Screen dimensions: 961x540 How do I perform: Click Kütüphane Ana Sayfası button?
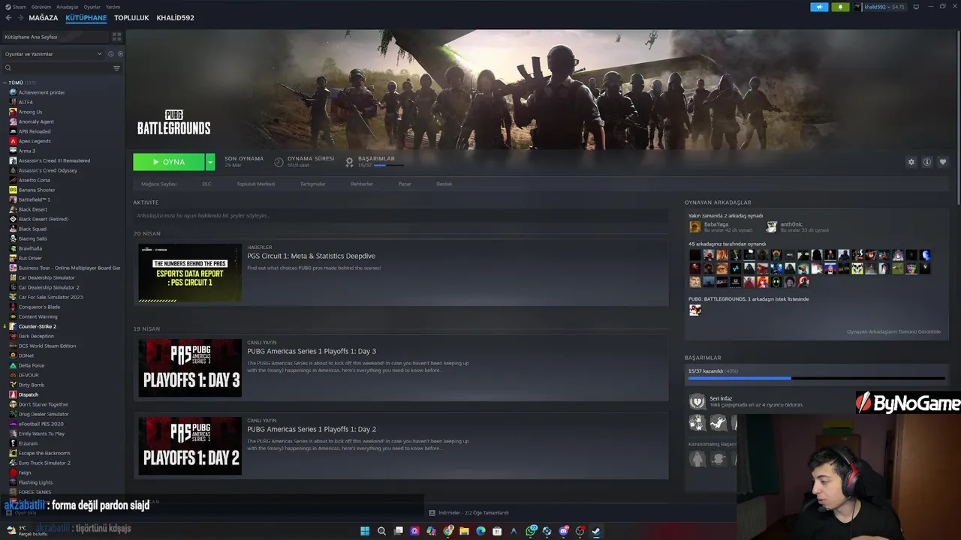click(x=55, y=36)
